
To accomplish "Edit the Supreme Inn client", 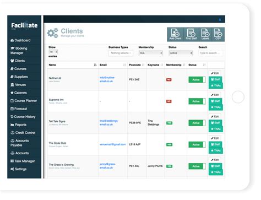I will (x=215, y=95).
